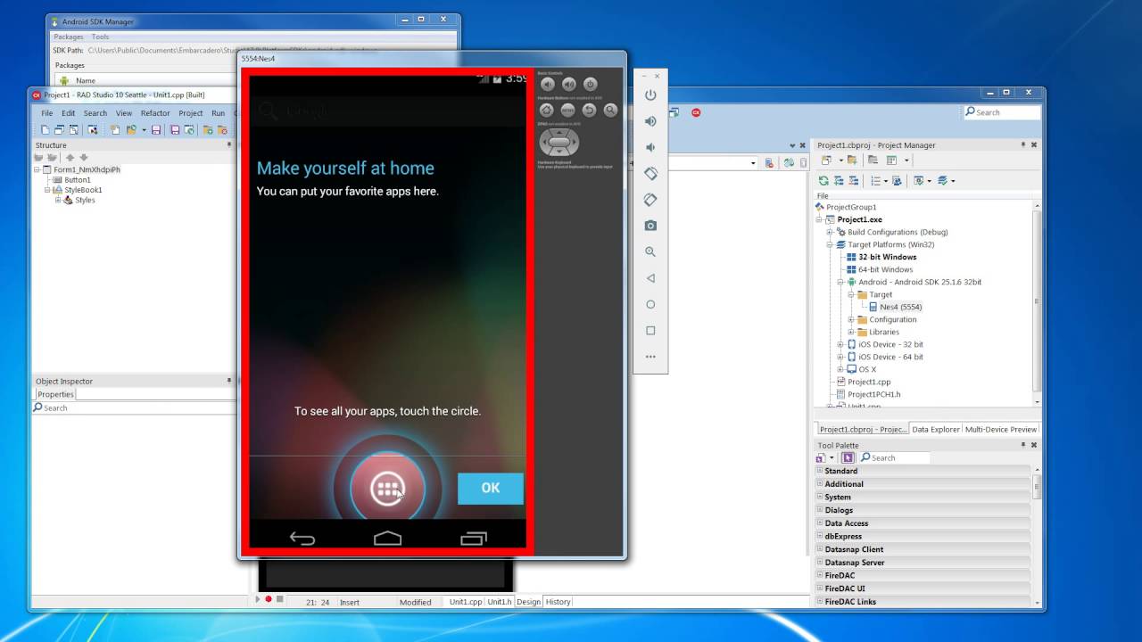
Task: Switch to the Unit1.h tab
Action: (500, 602)
